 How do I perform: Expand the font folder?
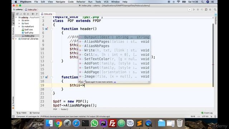pos(19,24)
